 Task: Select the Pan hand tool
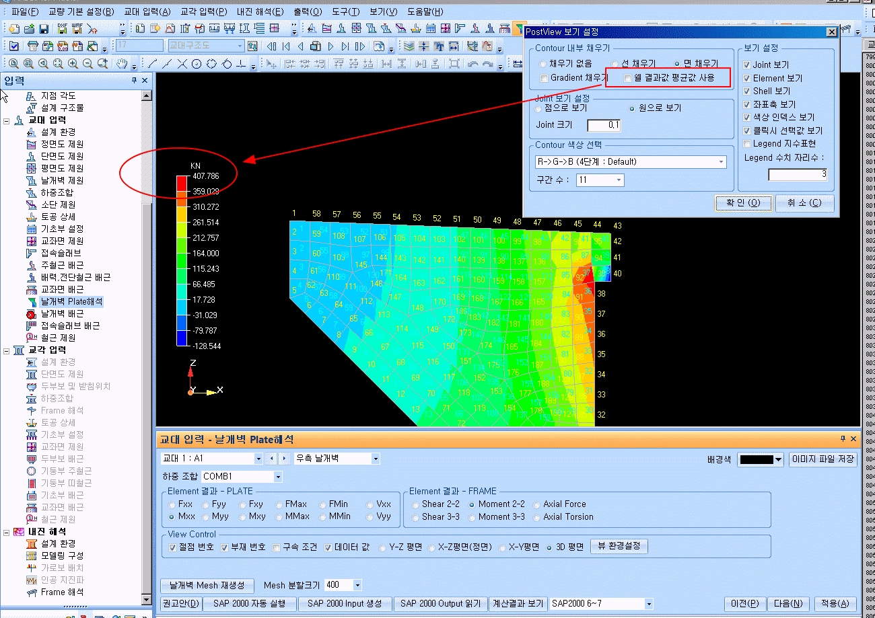[x=122, y=64]
